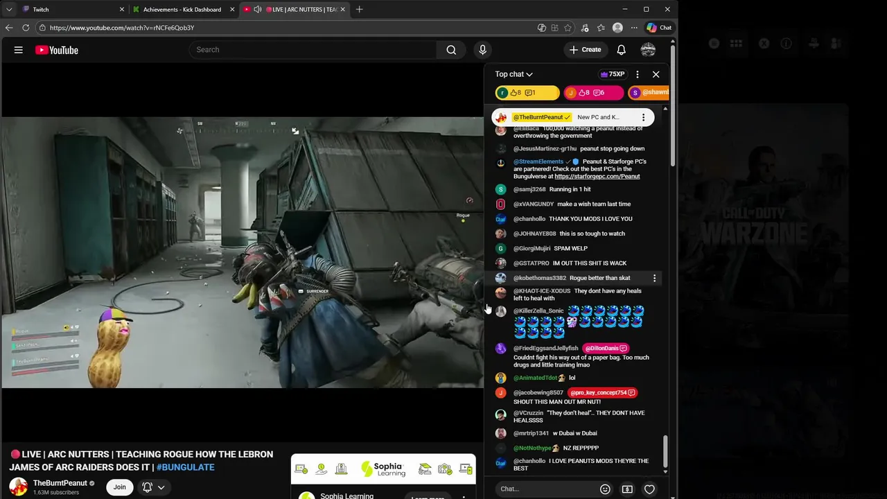This screenshot has height=499, width=887.
Task: Click the @DillonDanis reply chip
Action: pos(605,349)
